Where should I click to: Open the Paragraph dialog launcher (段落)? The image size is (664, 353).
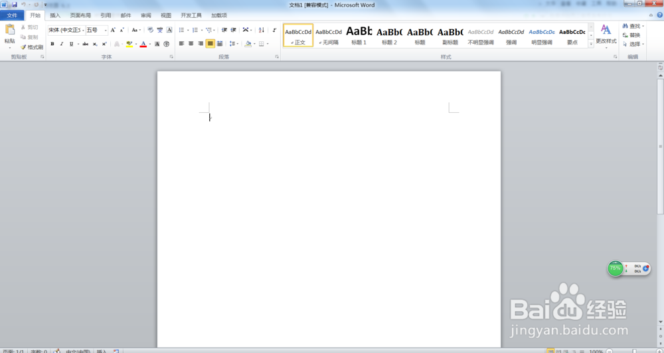[277, 56]
